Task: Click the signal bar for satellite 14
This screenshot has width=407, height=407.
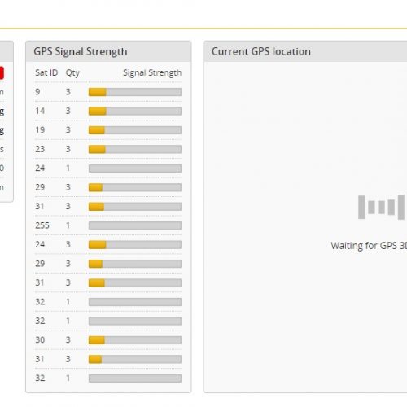Action: [x=135, y=111]
